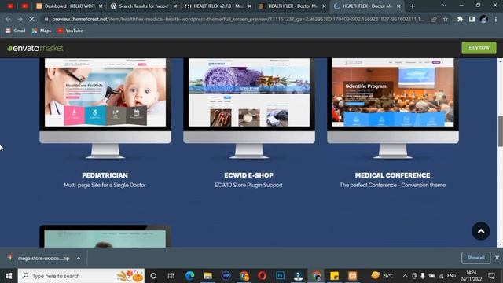Open the Chrome three-dot menu

496,19
